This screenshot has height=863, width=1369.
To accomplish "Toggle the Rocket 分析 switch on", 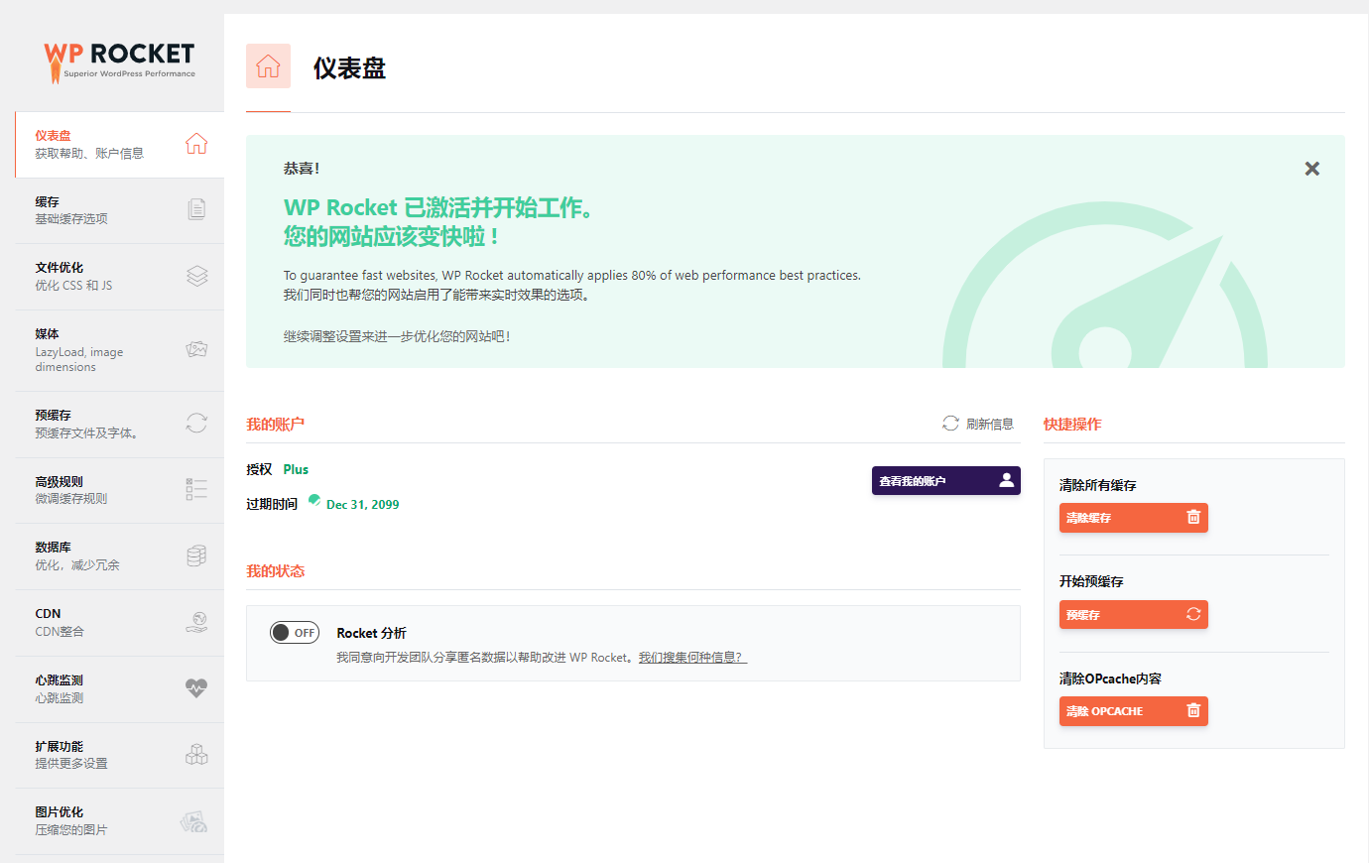I will pos(295,632).
